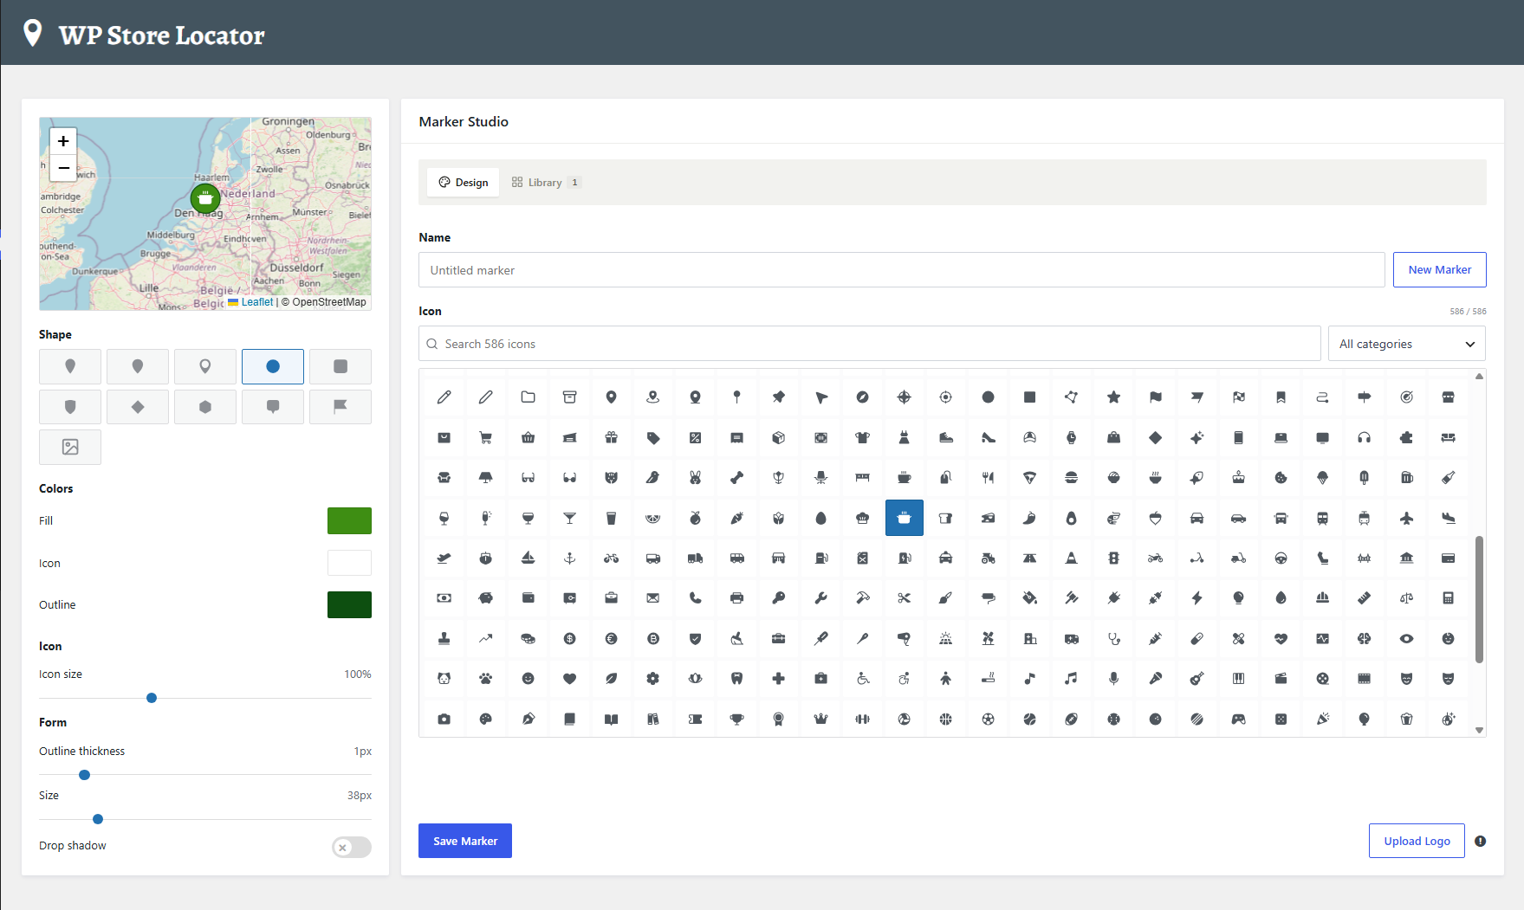
Task: Choose the guitar icon
Action: [x=1197, y=678]
